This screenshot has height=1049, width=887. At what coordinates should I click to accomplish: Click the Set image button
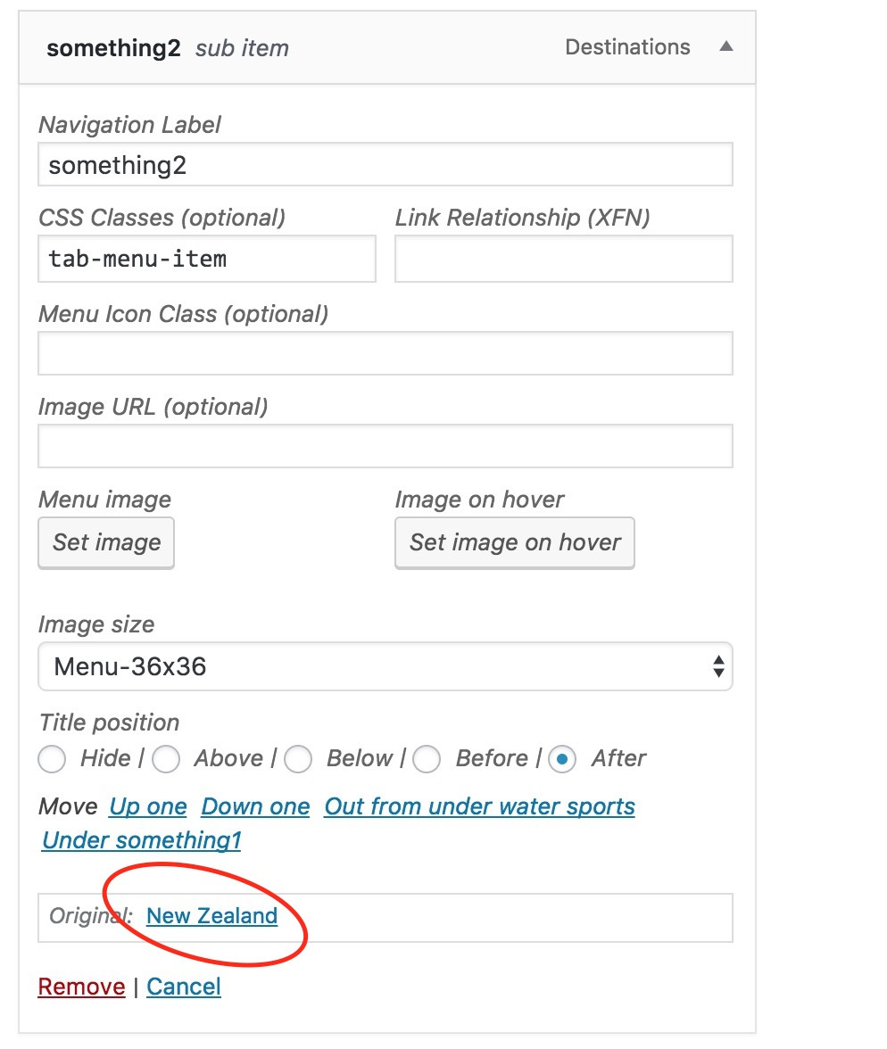tap(106, 542)
